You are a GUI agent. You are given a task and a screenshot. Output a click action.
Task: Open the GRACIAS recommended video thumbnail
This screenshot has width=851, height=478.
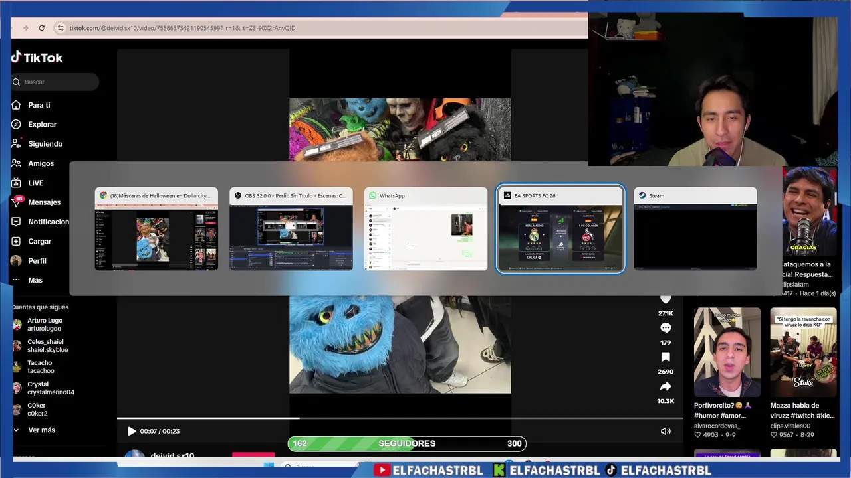pyautogui.click(x=809, y=211)
